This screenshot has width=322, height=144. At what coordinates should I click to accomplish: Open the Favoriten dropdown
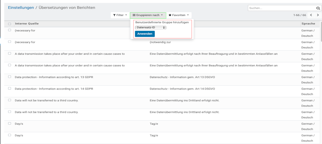point(179,15)
